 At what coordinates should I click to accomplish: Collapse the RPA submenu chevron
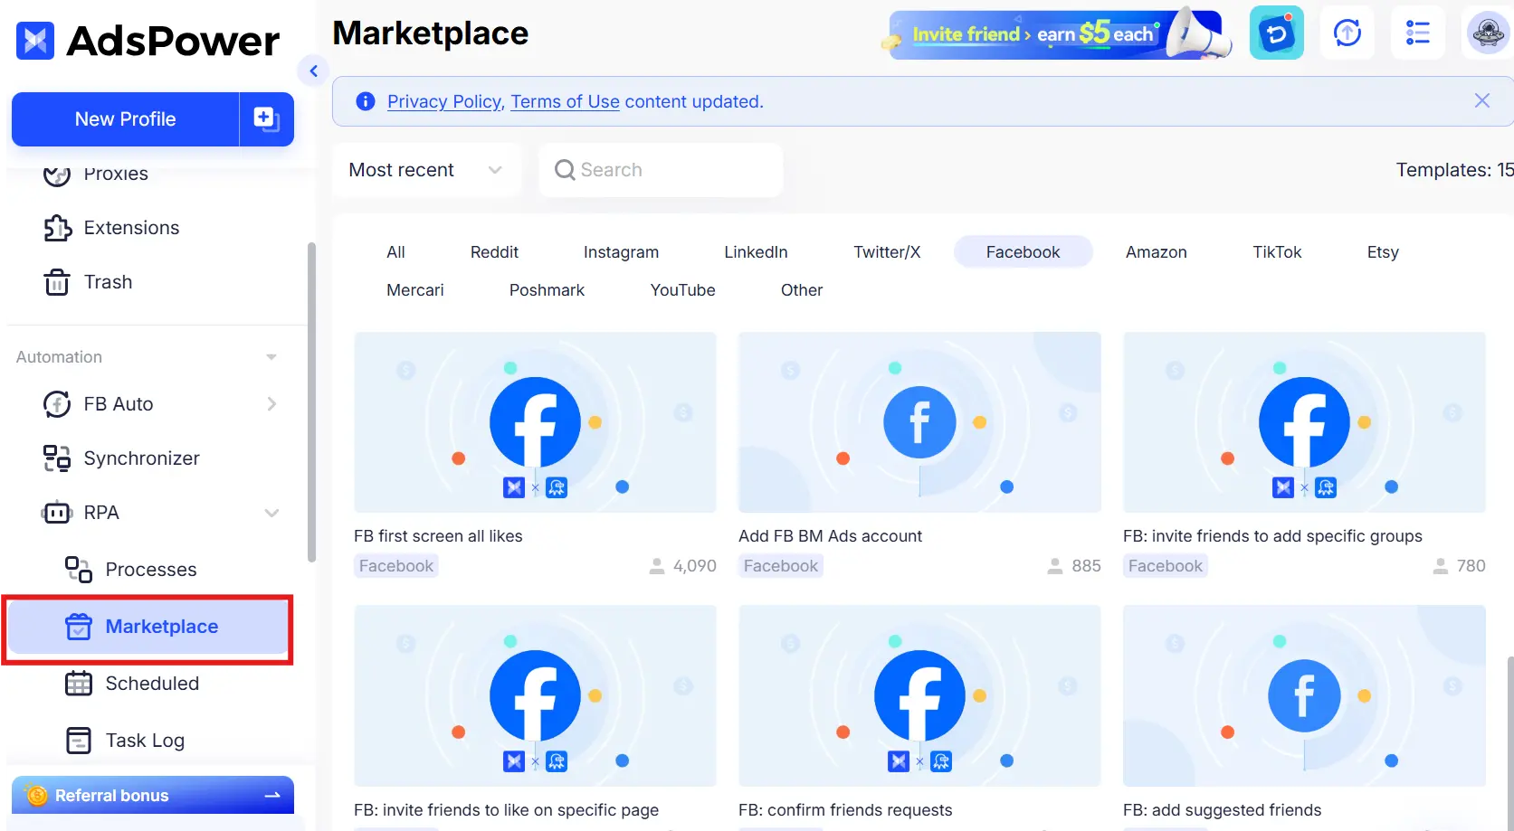(271, 513)
